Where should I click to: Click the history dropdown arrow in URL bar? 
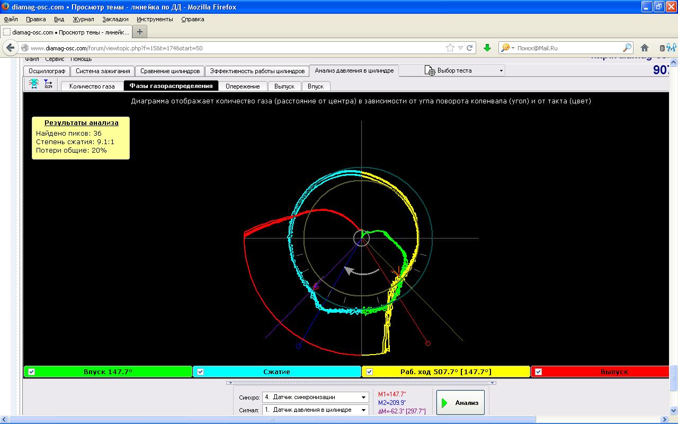[x=460, y=48]
